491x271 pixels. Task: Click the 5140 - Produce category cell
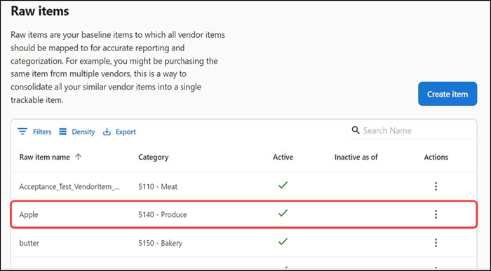click(163, 214)
